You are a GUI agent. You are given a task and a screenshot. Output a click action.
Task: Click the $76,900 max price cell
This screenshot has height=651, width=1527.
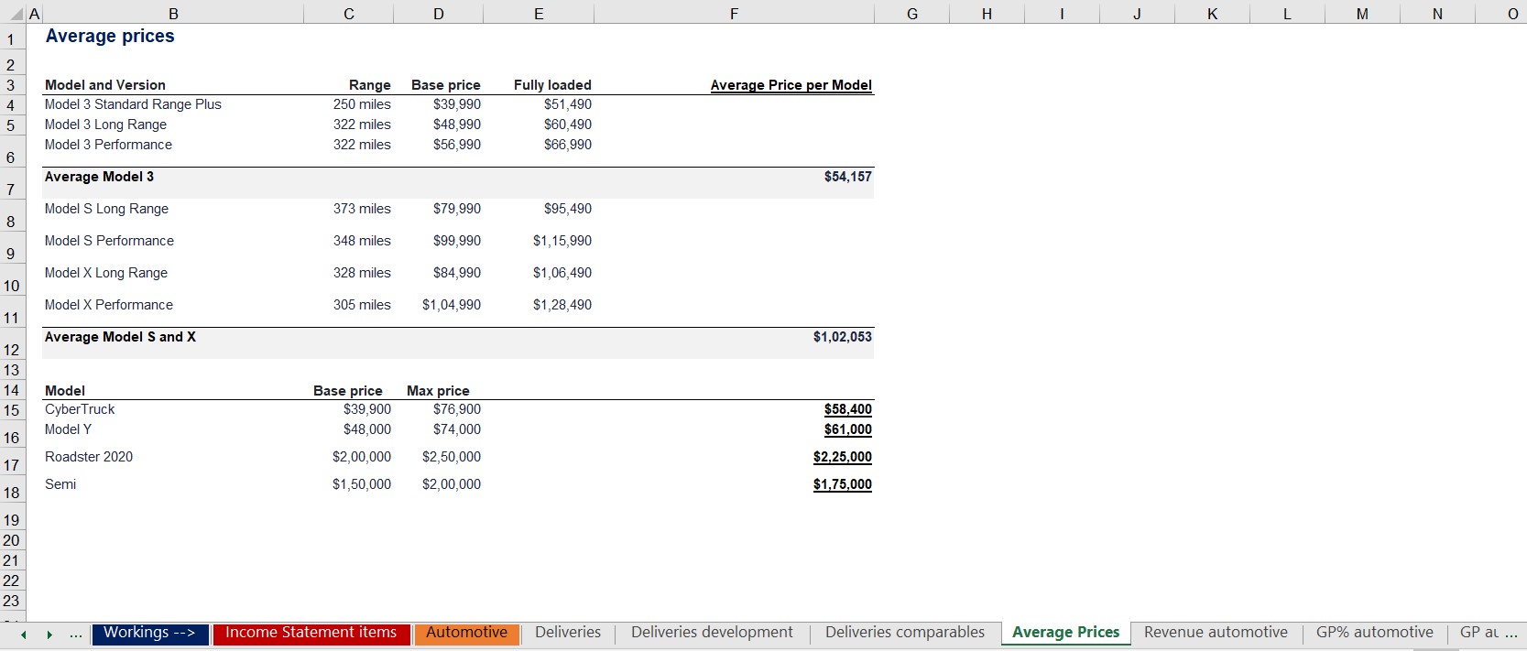click(x=457, y=409)
